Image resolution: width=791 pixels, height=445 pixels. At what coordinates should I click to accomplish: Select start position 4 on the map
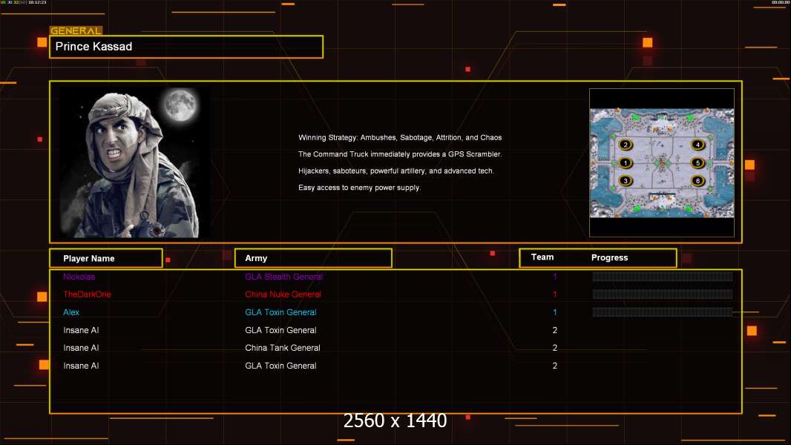(x=698, y=145)
